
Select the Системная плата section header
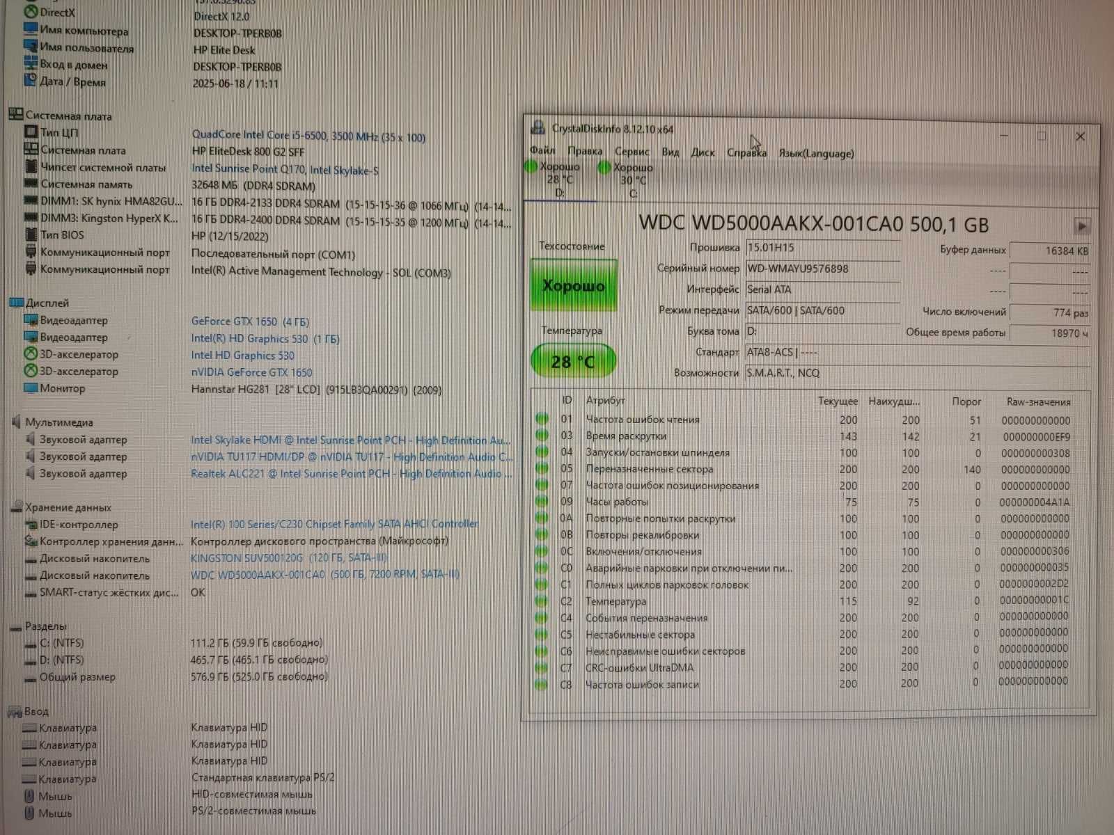tap(68, 116)
